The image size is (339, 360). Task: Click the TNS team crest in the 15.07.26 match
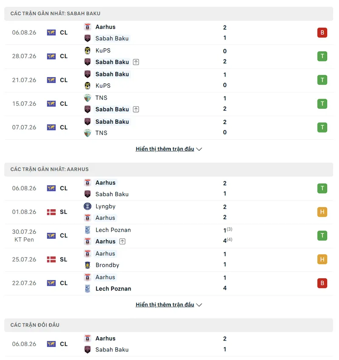tap(87, 98)
